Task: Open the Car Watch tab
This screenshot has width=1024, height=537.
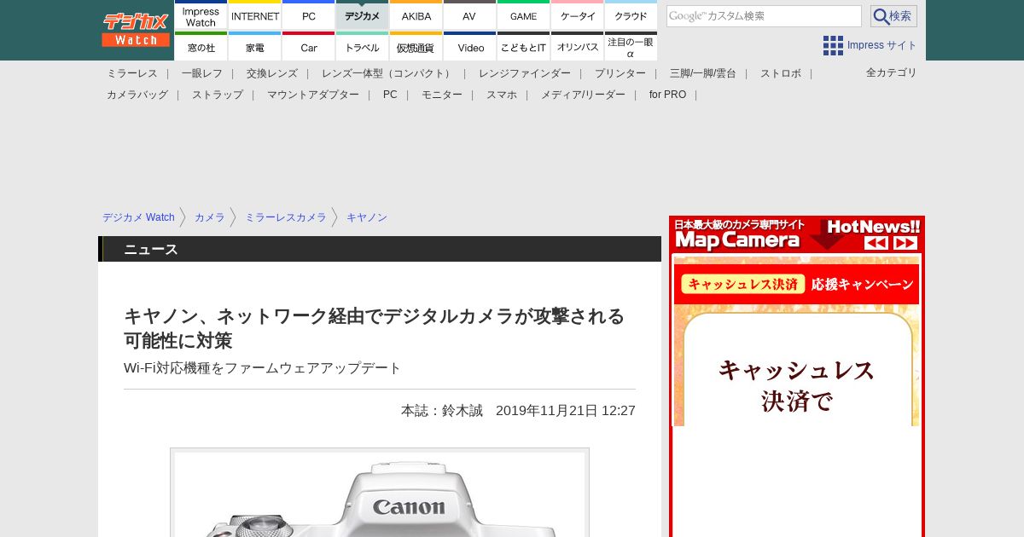Action: (309, 46)
